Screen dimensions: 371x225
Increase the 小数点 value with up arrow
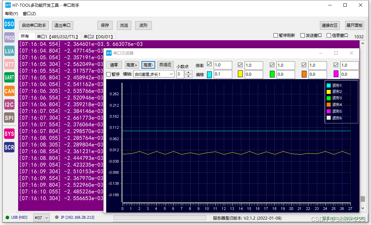(188, 72)
